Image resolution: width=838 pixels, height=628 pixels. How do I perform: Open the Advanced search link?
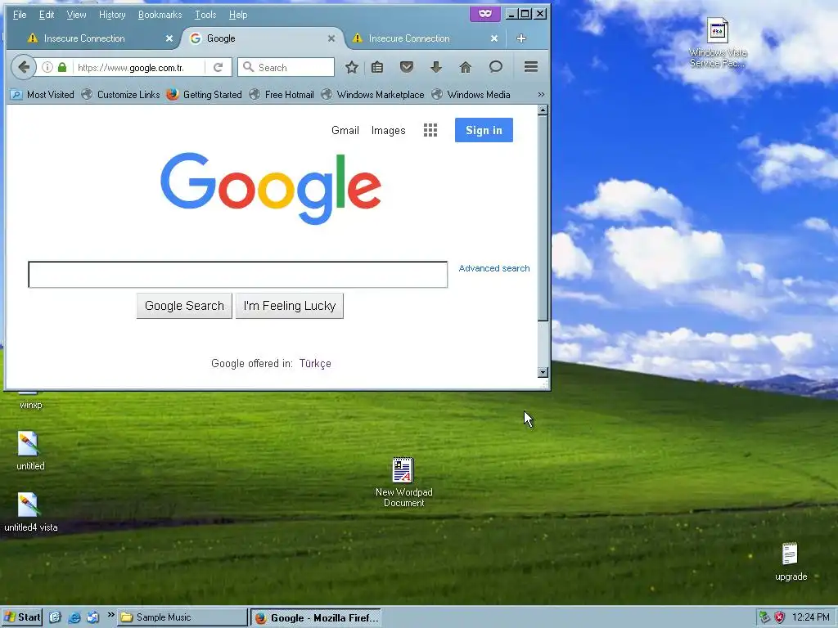coord(494,268)
